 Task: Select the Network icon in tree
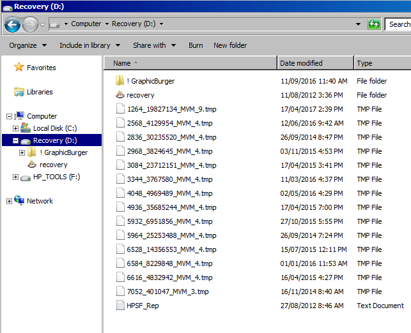tap(19, 200)
